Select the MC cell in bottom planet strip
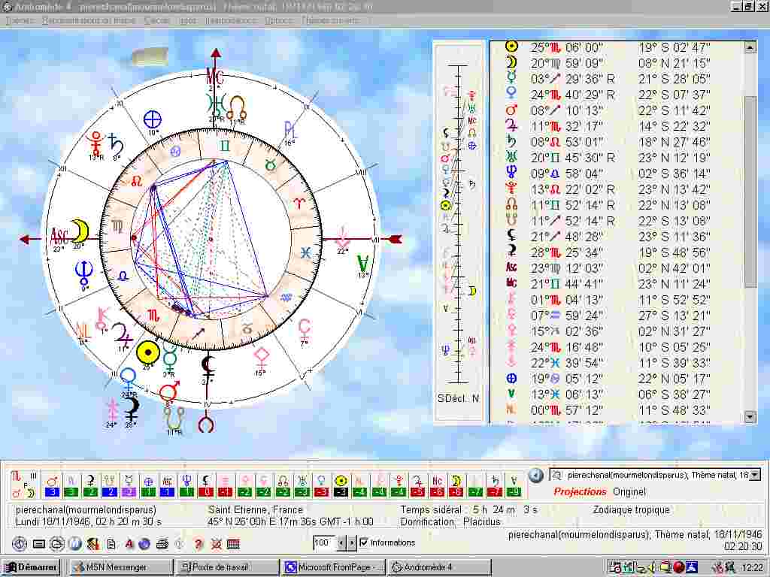The image size is (770, 577). (x=437, y=485)
